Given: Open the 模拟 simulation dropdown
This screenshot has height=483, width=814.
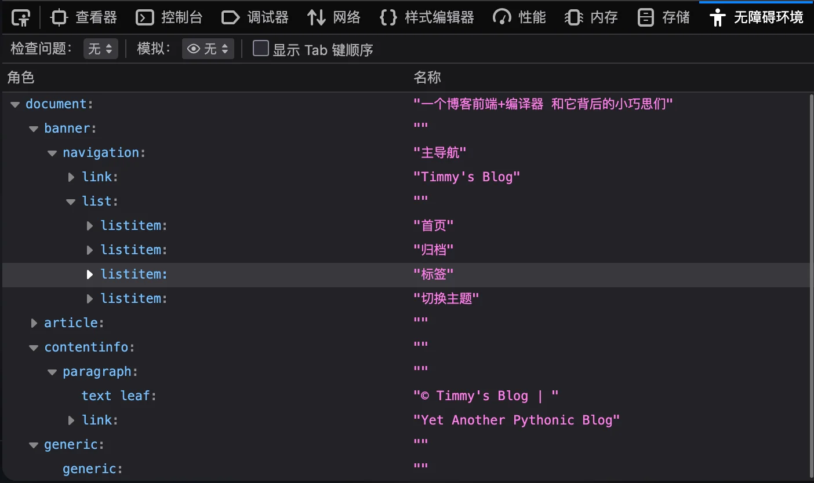Looking at the screenshot, I should (208, 49).
